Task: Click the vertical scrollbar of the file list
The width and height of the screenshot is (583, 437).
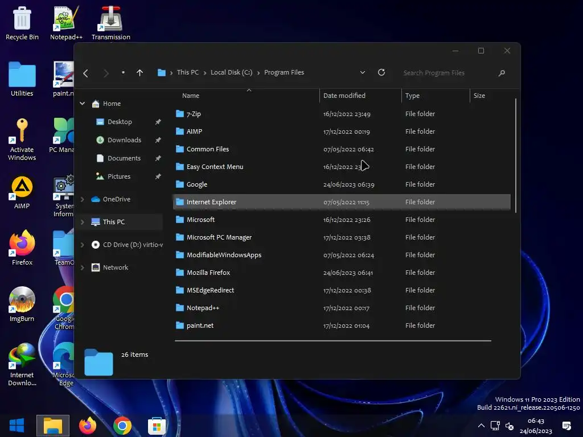Action: [516, 156]
